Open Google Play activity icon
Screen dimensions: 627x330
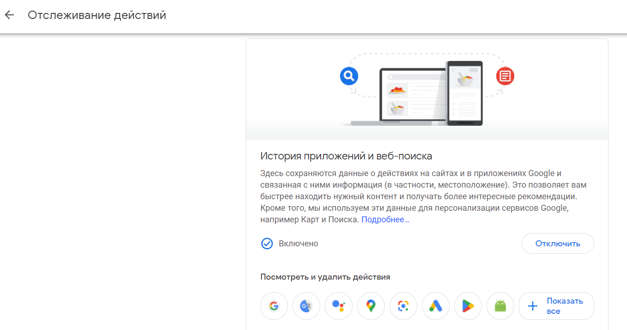[468, 306]
